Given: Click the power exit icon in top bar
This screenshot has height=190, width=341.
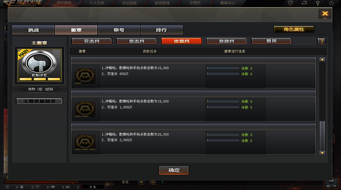Looking at the screenshot, I should (x=331, y=3).
